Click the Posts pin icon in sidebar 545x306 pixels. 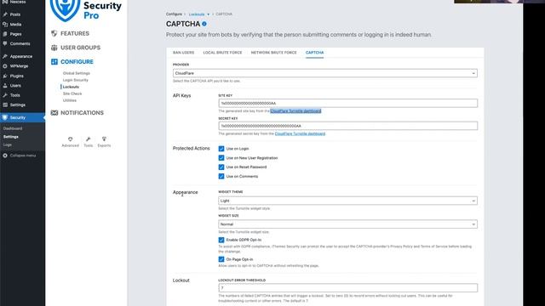click(5, 14)
